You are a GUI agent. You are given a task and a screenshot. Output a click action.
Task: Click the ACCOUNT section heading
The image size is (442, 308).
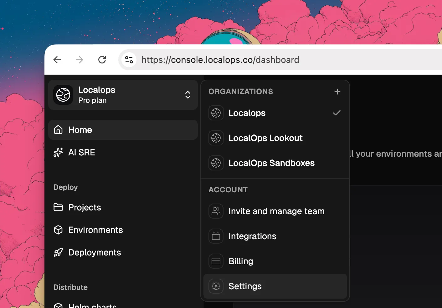(x=228, y=190)
